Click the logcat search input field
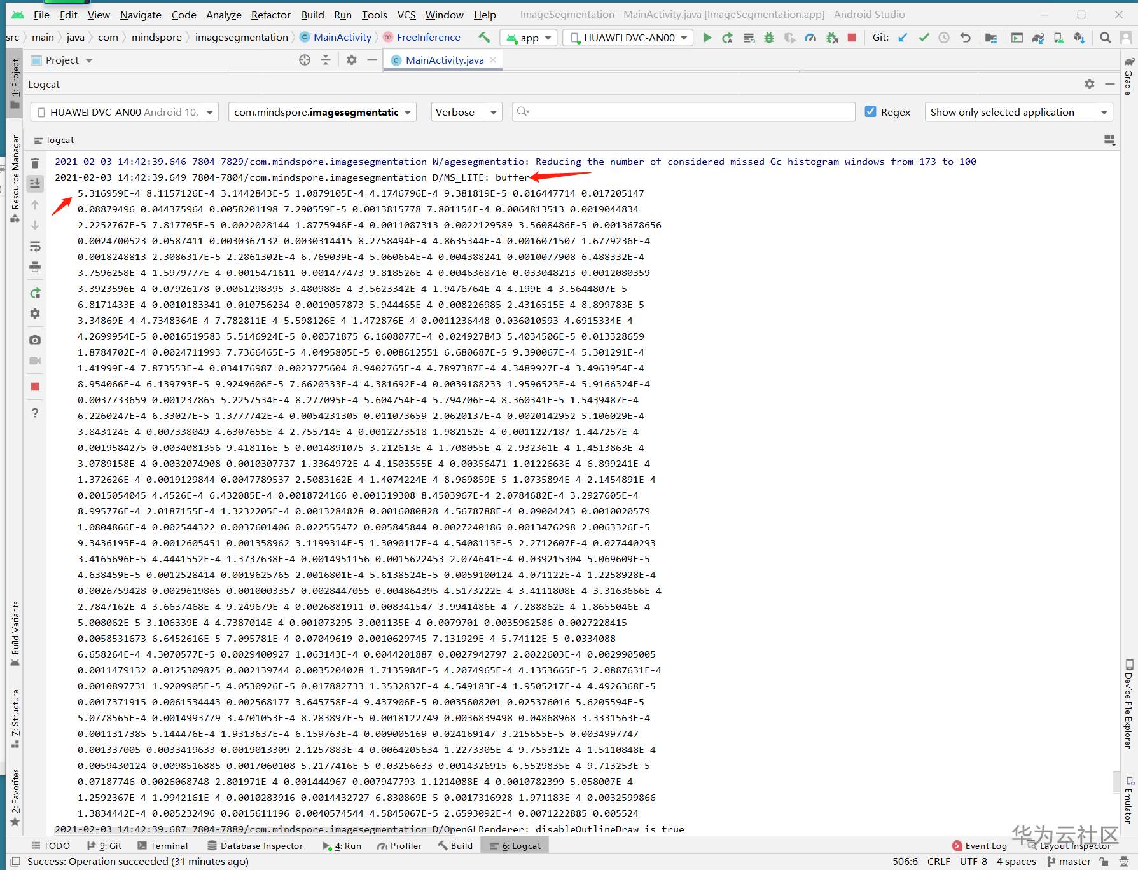The width and height of the screenshot is (1138, 870). pyautogui.click(x=684, y=112)
